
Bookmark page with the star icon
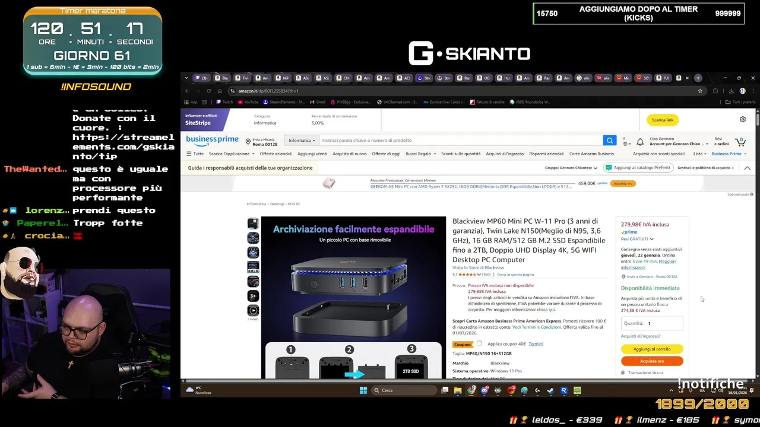click(700, 91)
